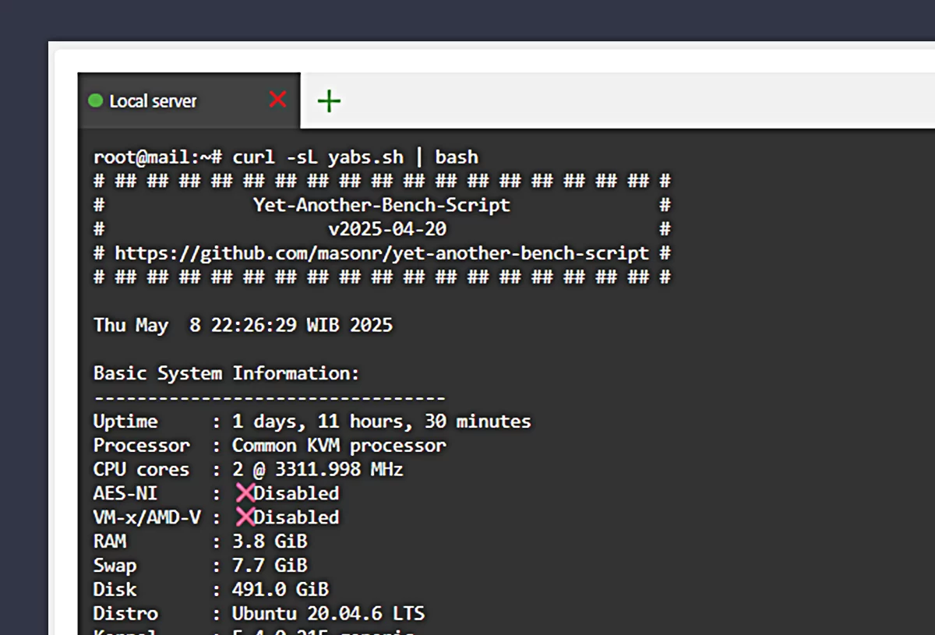Click the cross icon beside AES-NI Disabled
This screenshot has width=935, height=635.
point(245,493)
